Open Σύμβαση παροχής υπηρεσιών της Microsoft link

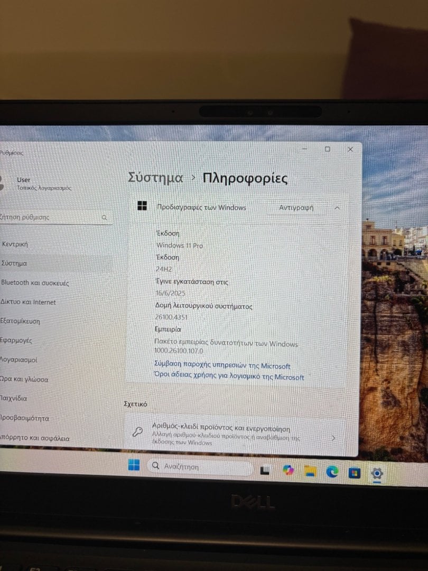222,365
